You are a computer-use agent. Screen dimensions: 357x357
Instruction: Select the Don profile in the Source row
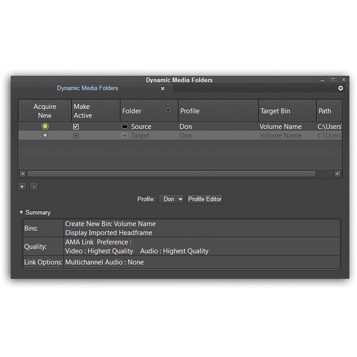[186, 126]
